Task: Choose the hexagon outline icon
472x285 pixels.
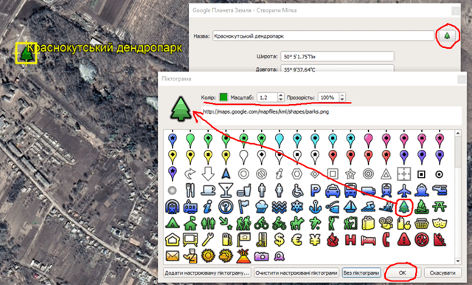Action: click(297, 174)
